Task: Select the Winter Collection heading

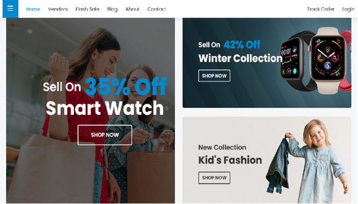Action: 240,58
